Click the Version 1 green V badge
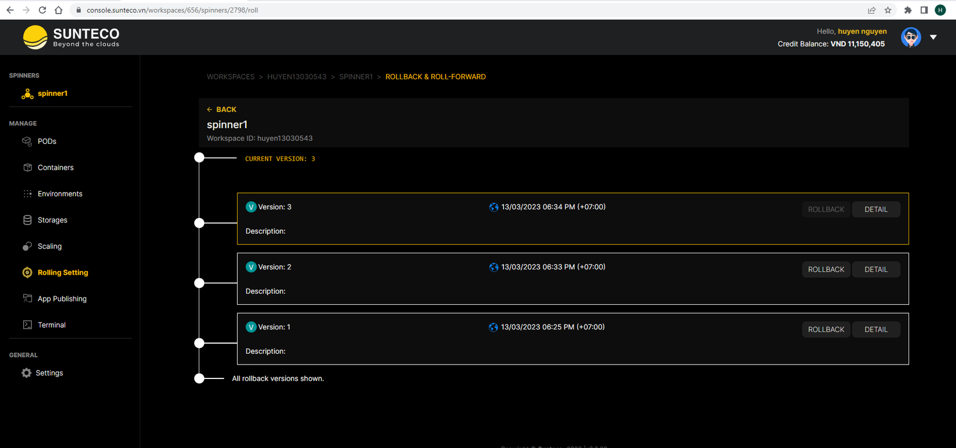 click(251, 327)
